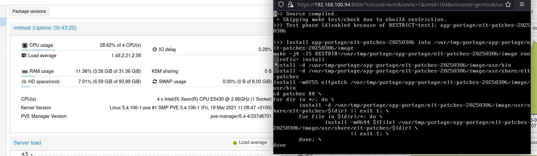Click the 'Skipping make test/check' console line
Screen dimensions: 537x156
coord(362,20)
